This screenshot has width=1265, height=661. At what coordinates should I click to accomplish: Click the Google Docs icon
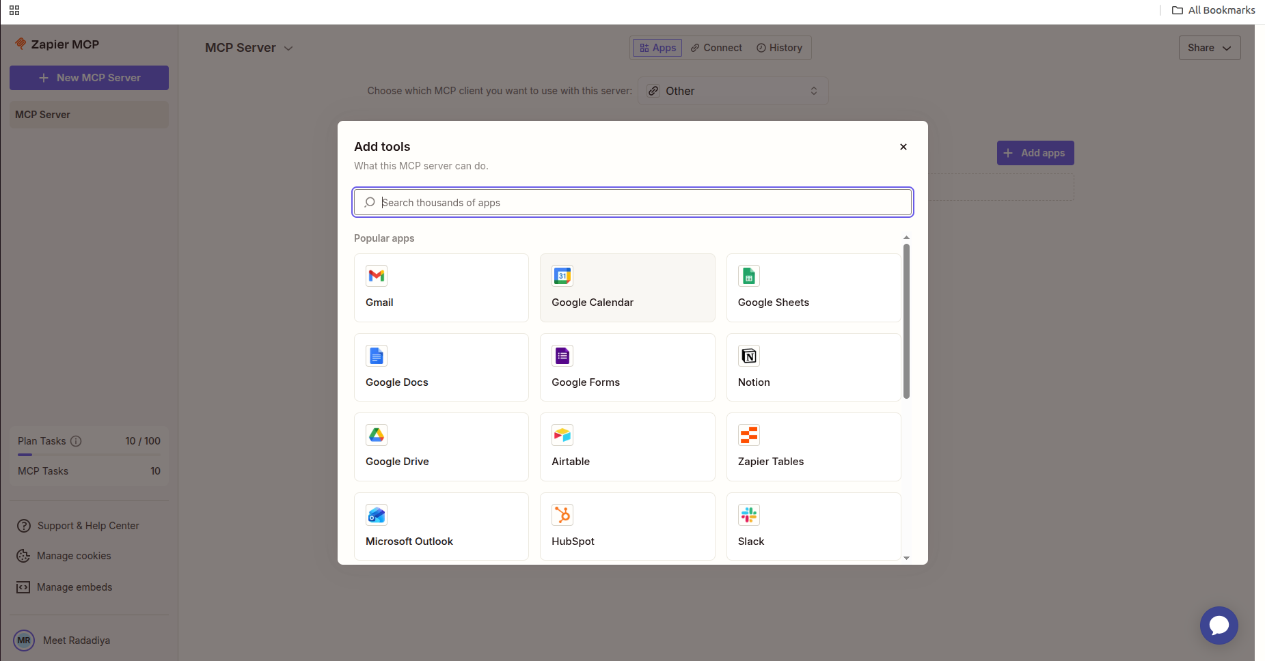[x=377, y=356]
